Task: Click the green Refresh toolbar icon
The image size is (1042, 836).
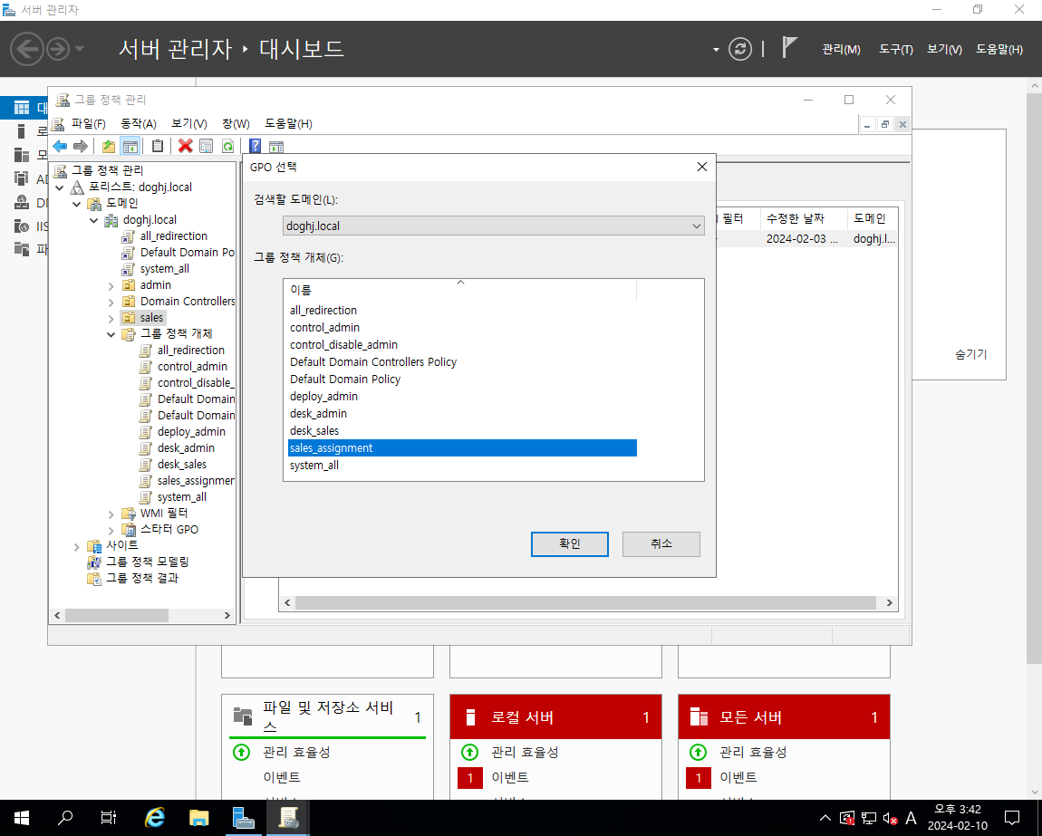Action: pyautogui.click(x=228, y=146)
